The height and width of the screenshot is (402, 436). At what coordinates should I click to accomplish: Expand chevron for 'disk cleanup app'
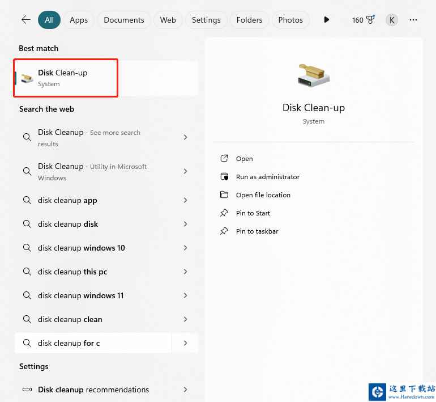tap(185, 200)
